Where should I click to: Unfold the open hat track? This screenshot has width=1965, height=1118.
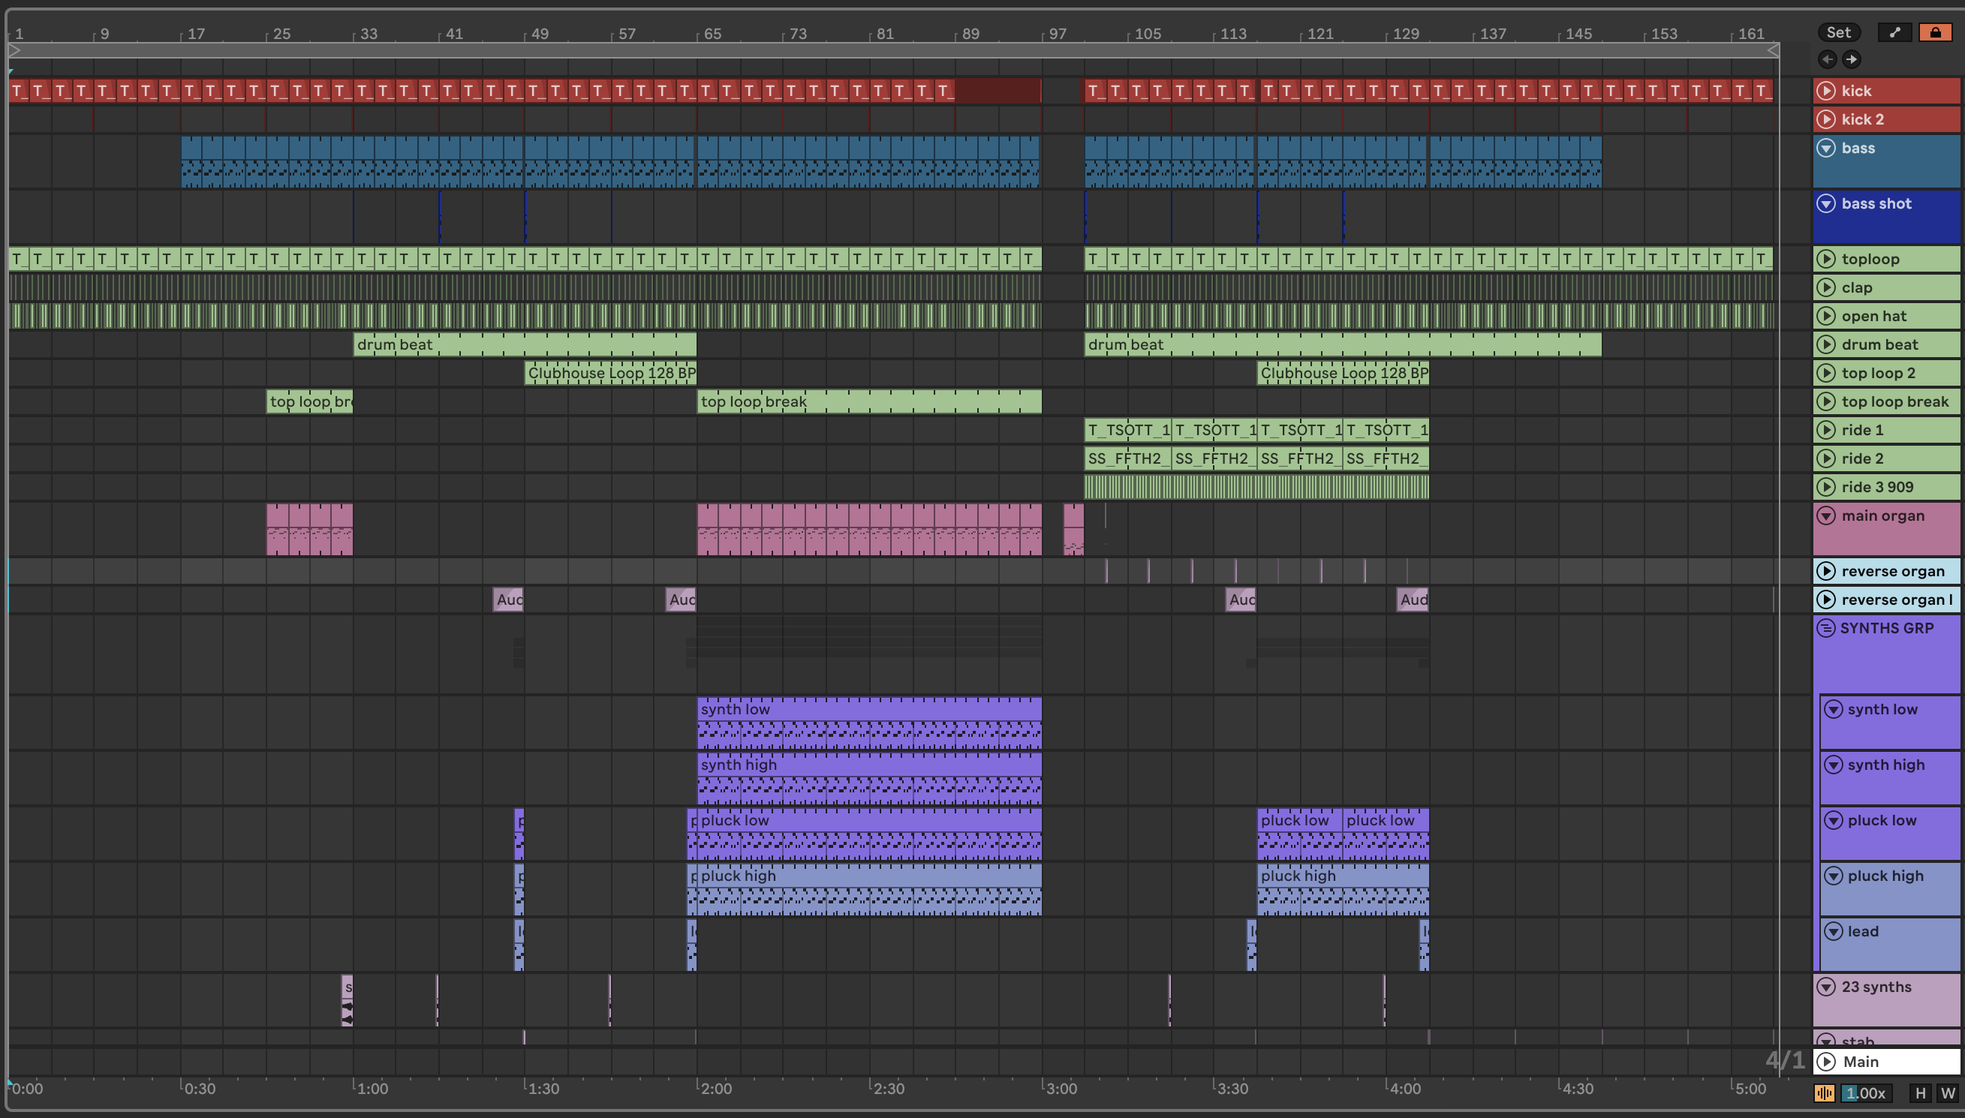(x=1826, y=316)
